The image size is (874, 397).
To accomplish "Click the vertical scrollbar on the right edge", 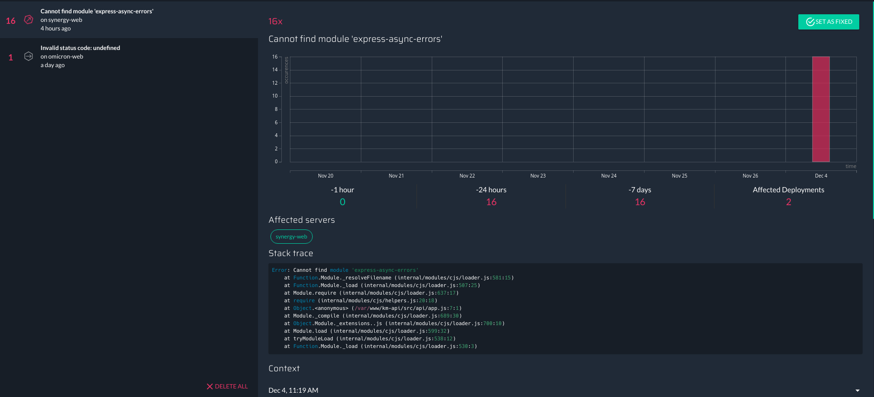I will [873, 109].
